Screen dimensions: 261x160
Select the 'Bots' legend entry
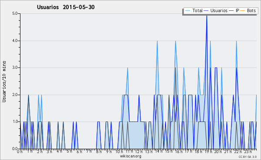pos(251,10)
